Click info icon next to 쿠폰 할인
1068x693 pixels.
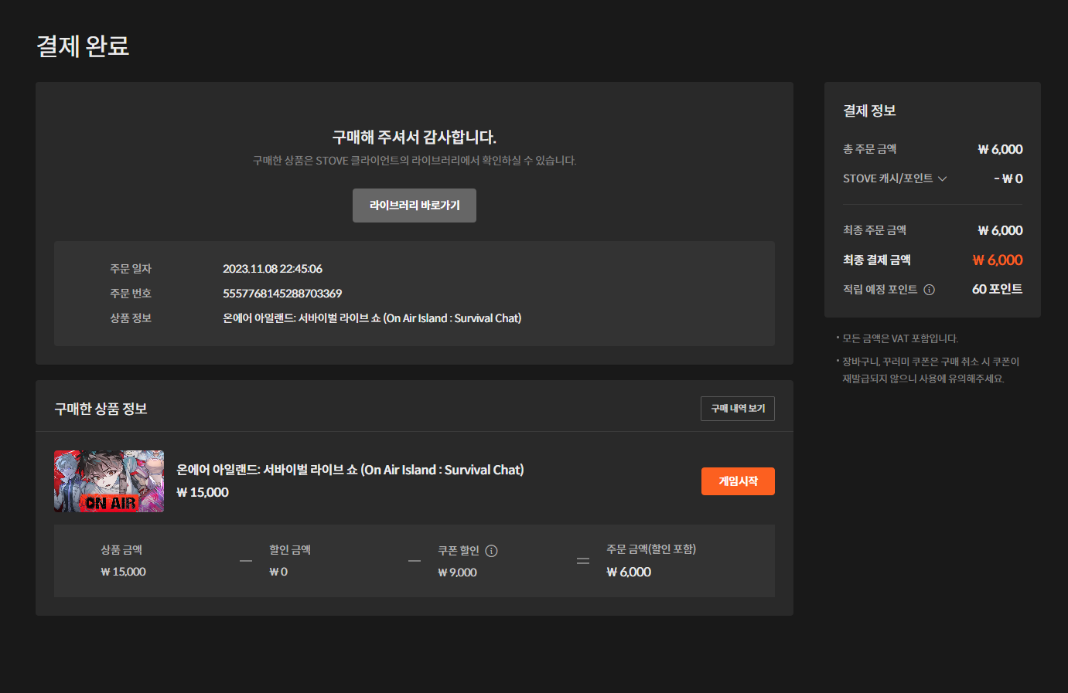tap(491, 551)
